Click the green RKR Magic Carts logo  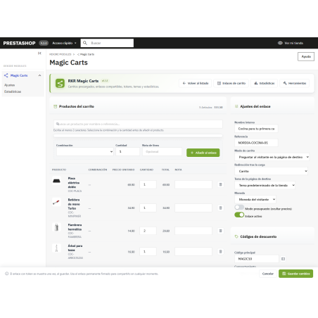pos(60,83)
